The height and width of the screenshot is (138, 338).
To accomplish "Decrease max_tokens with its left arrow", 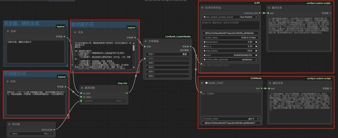I will pyautogui.click(x=204, y=51).
